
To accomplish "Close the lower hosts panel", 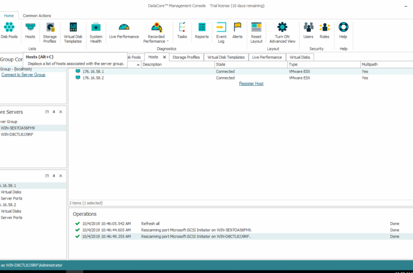I will click(x=60, y=176).
